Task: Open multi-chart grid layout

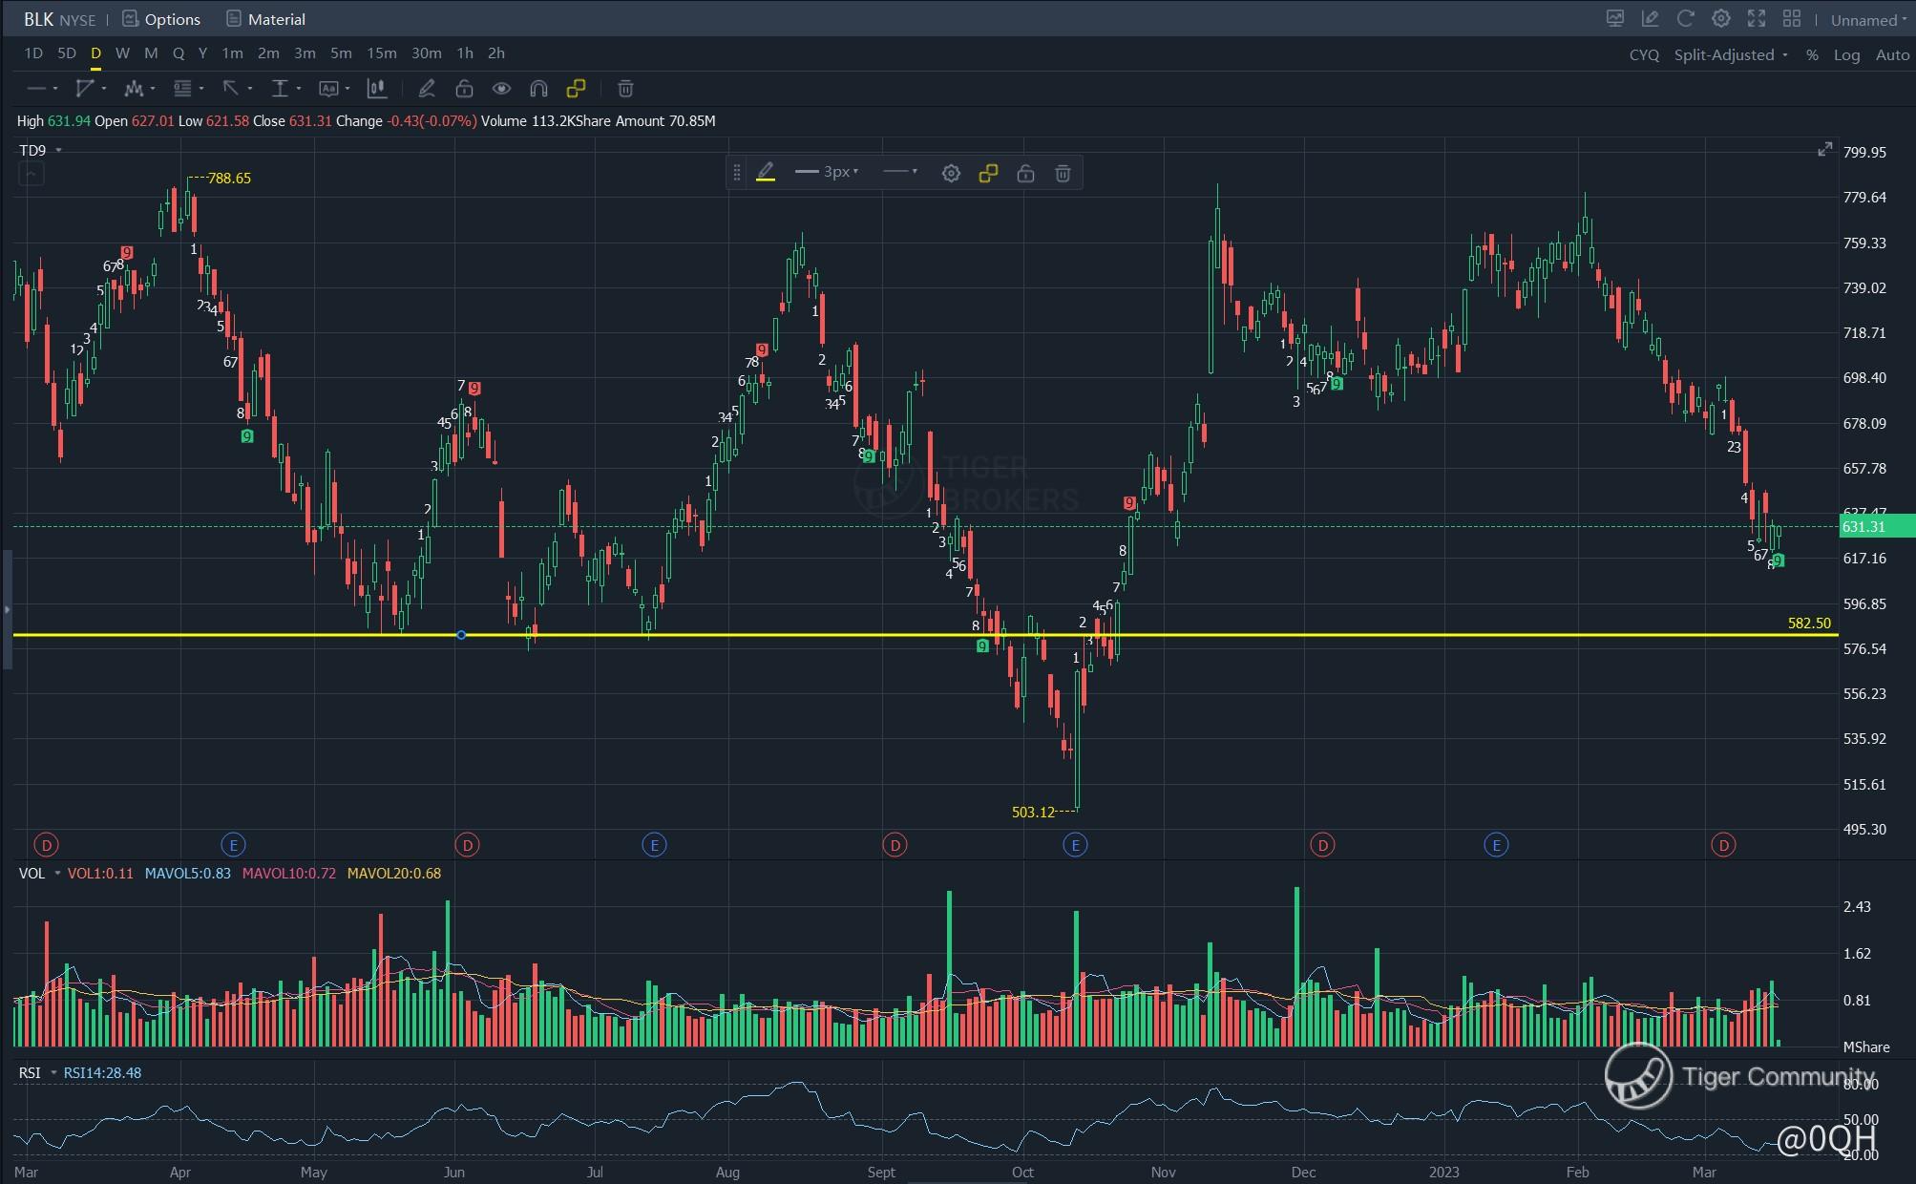Action: click(1791, 19)
